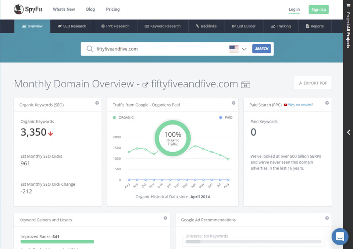Viewport: 353px width, 249px height.
Task: Open help icon for Organic Keywords card
Action: pos(97,103)
